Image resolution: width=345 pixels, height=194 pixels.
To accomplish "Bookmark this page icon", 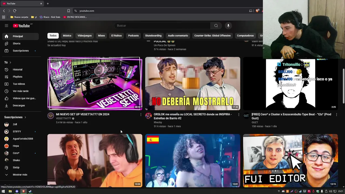I will click(68, 11).
